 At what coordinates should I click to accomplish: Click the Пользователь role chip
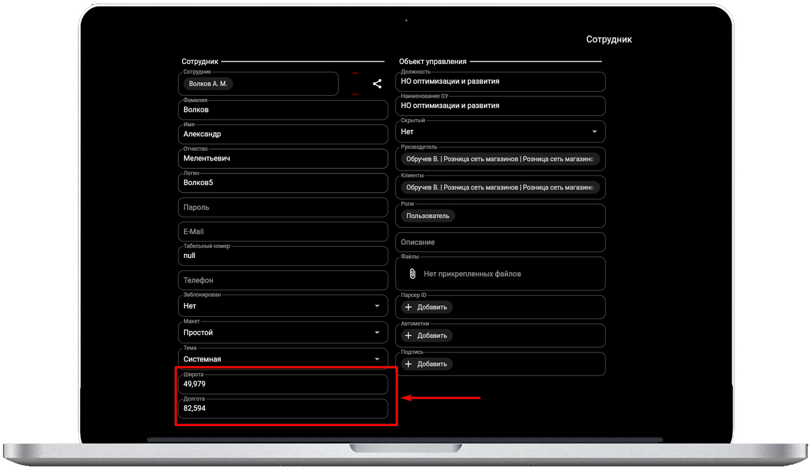pos(428,216)
